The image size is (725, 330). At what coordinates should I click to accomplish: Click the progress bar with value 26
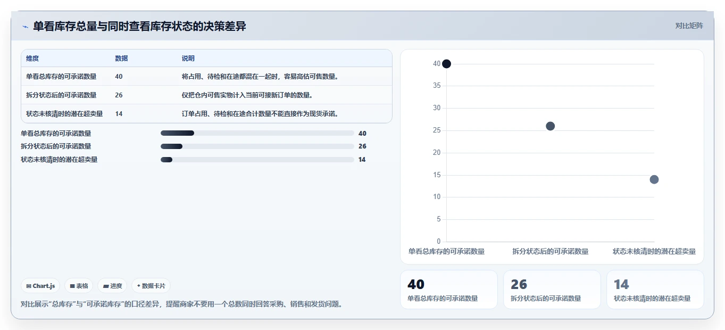pyautogui.click(x=257, y=146)
